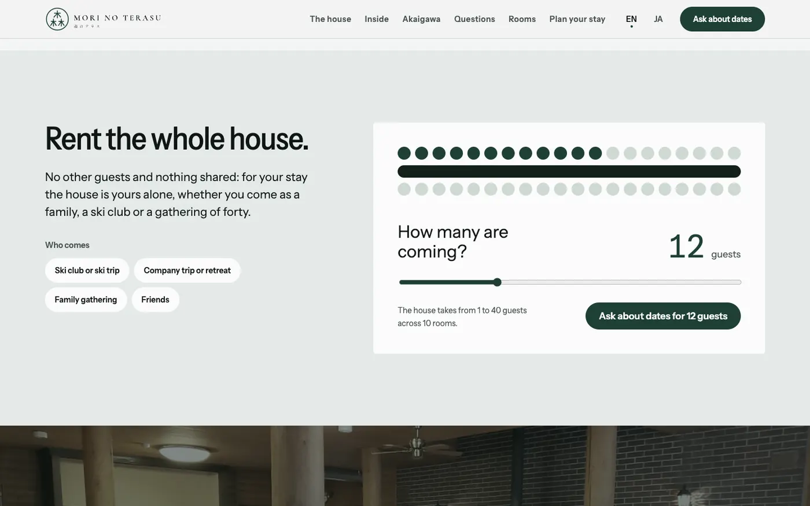Select Ski club or ski trip chip
The height and width of the screenshot is (506, 810).
pyautogui.click(x=87, y=270)
